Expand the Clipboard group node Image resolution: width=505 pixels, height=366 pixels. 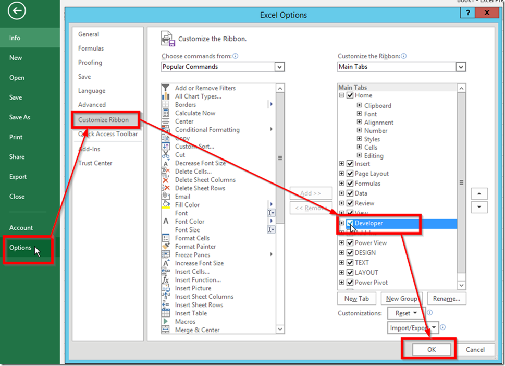359,105
